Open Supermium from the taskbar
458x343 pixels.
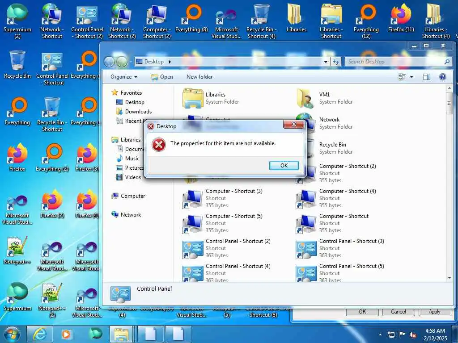(96, 334)
